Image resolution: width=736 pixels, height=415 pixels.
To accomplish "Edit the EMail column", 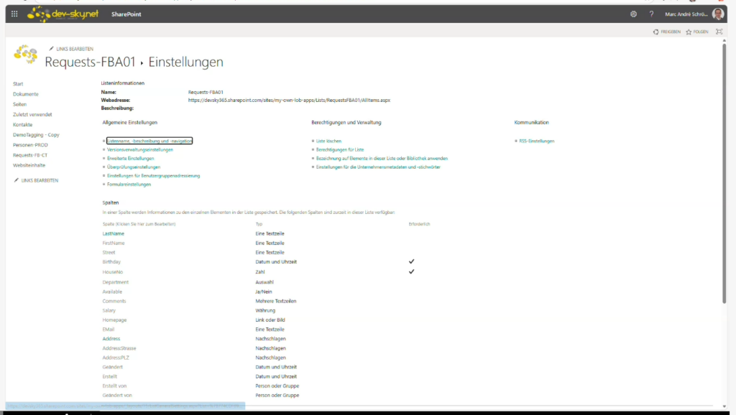I will pos(109,329).
